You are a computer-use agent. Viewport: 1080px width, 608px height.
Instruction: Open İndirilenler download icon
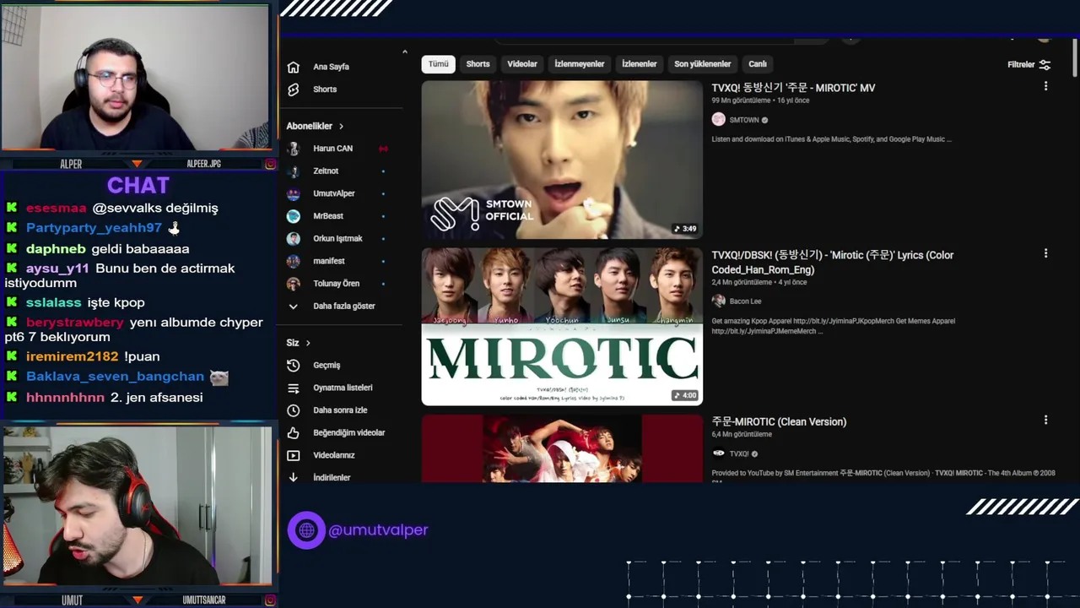click(x=293, y=477)
